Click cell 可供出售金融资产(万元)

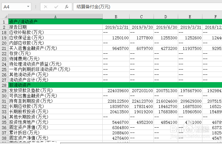click(55, 96)
